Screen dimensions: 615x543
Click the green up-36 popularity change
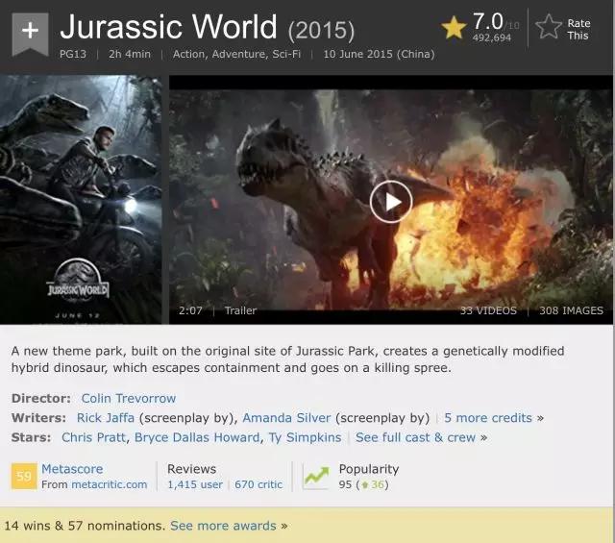pyautogui.click(x=373, y=485)
